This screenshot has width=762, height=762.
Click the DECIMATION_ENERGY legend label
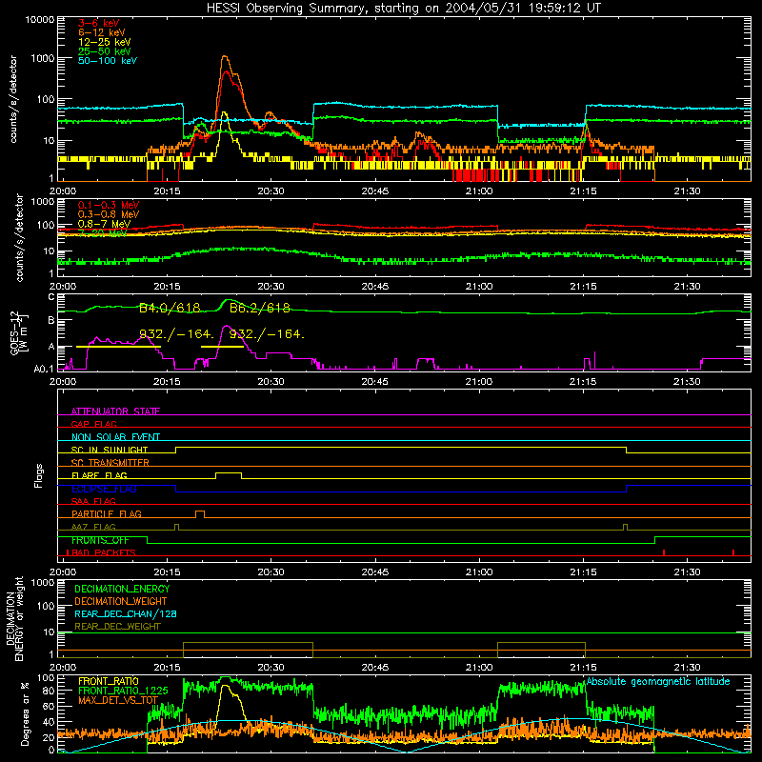tap(122, 589)
